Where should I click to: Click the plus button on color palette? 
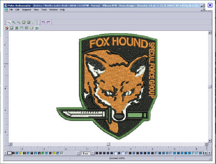pos(206,153)
